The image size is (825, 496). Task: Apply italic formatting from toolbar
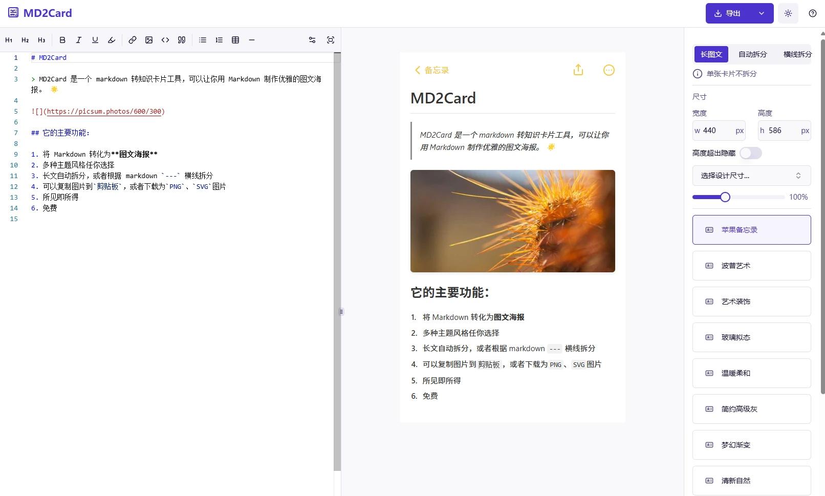[79, 40]
